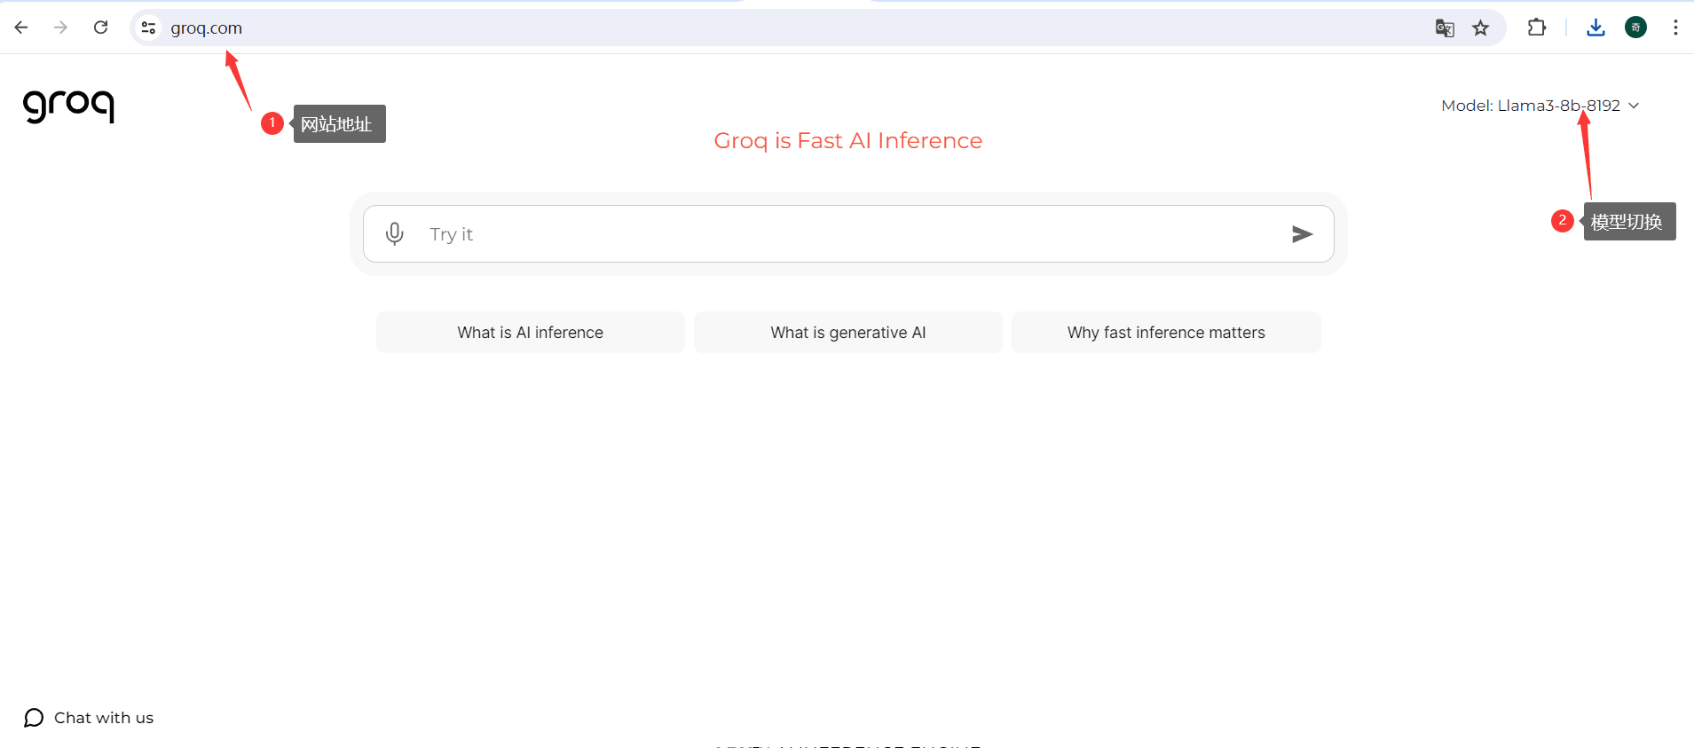Open the Model Llama3-8b-8192 dropdown

1540,106
